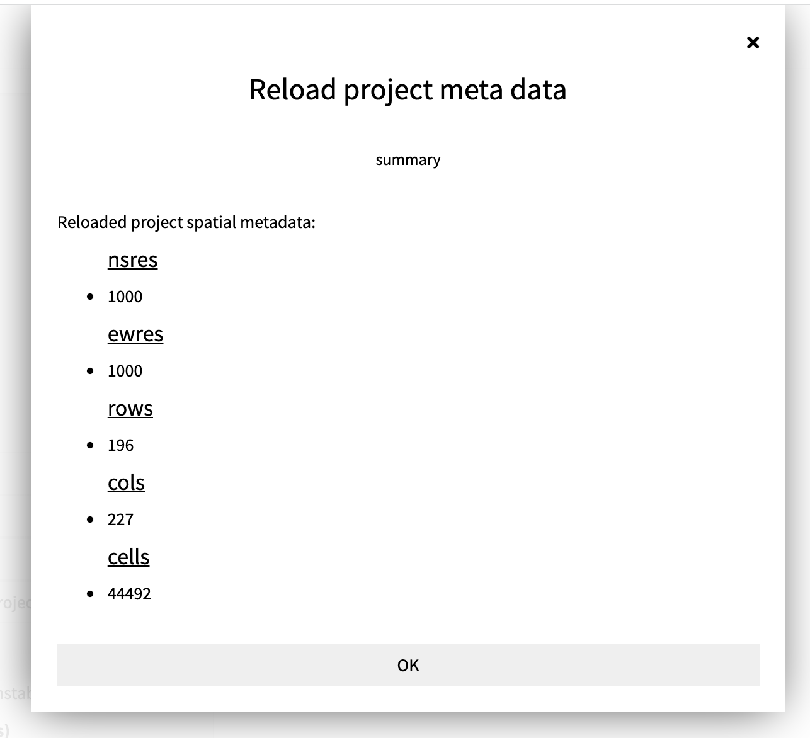
Task: Expand the cols section
Action: [126, 483]
